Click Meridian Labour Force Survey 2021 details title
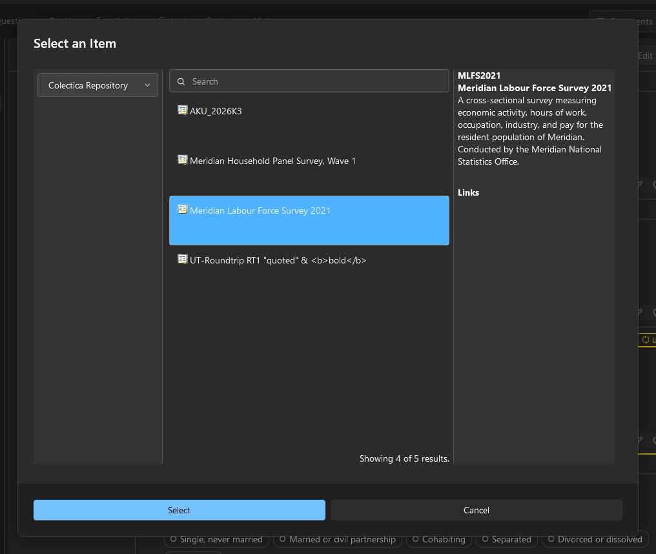Screen dimensions: 656x554 tap(534, 88)
